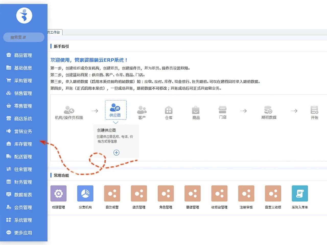
Task: Click the logo icon above the sidebar
Action: tap(24, 16)
